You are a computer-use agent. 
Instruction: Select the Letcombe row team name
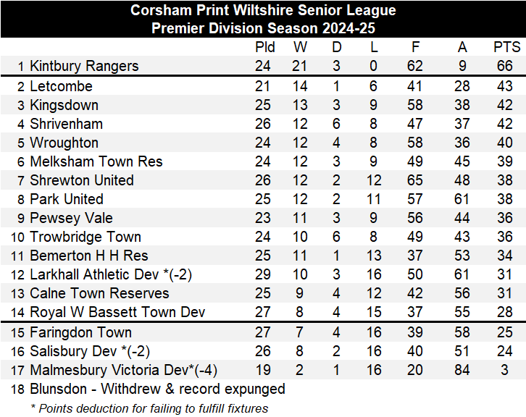pyautogui.click(x=61, y=86)
